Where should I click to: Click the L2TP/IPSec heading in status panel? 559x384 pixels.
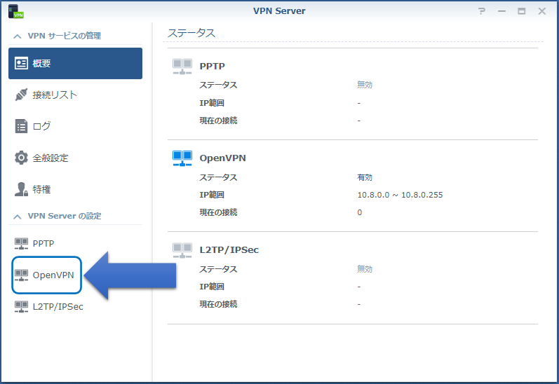tap(229, 250)
